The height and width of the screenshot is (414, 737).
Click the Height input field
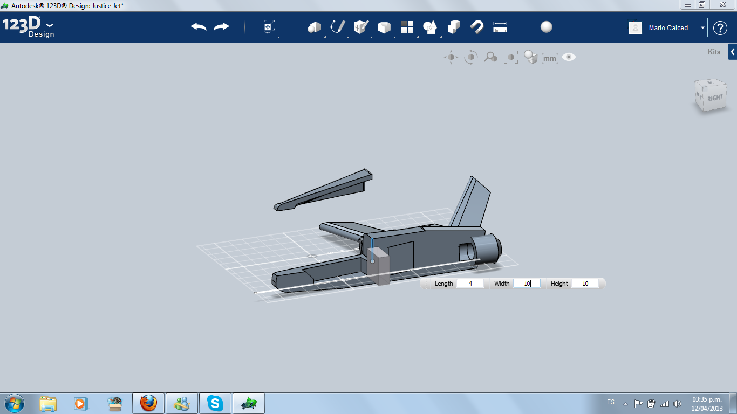pyautogui.click(x=585, y=284)
